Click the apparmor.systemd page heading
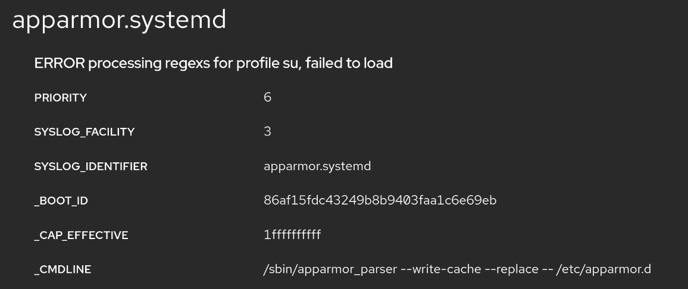The height and width of the screenshot is (289, 688). pos(119,20)
